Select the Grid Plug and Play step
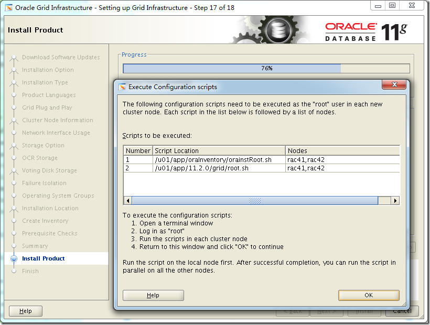The width and height of the screenshot is (430, 325). pos(47,107)
